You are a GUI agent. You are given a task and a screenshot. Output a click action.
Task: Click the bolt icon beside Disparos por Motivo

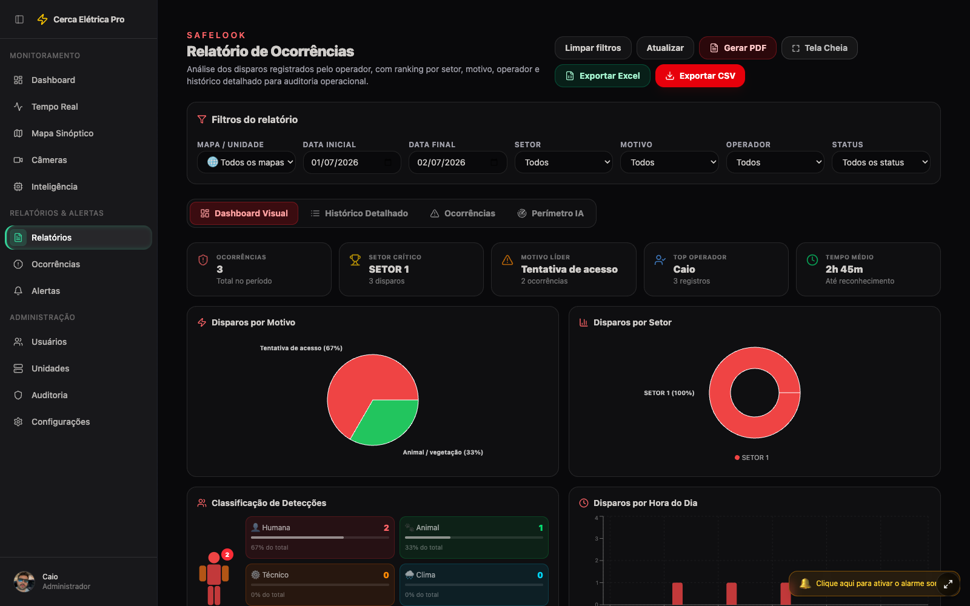(202, 322)
